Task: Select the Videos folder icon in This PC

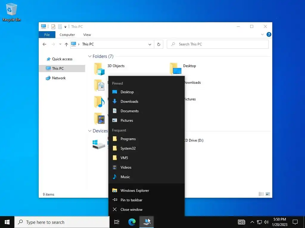Action: point(99,118)
